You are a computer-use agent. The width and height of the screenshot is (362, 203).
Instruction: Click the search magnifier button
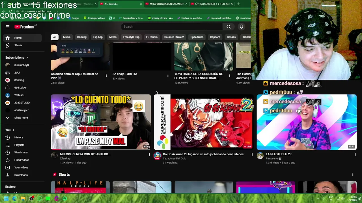[229, 27]
